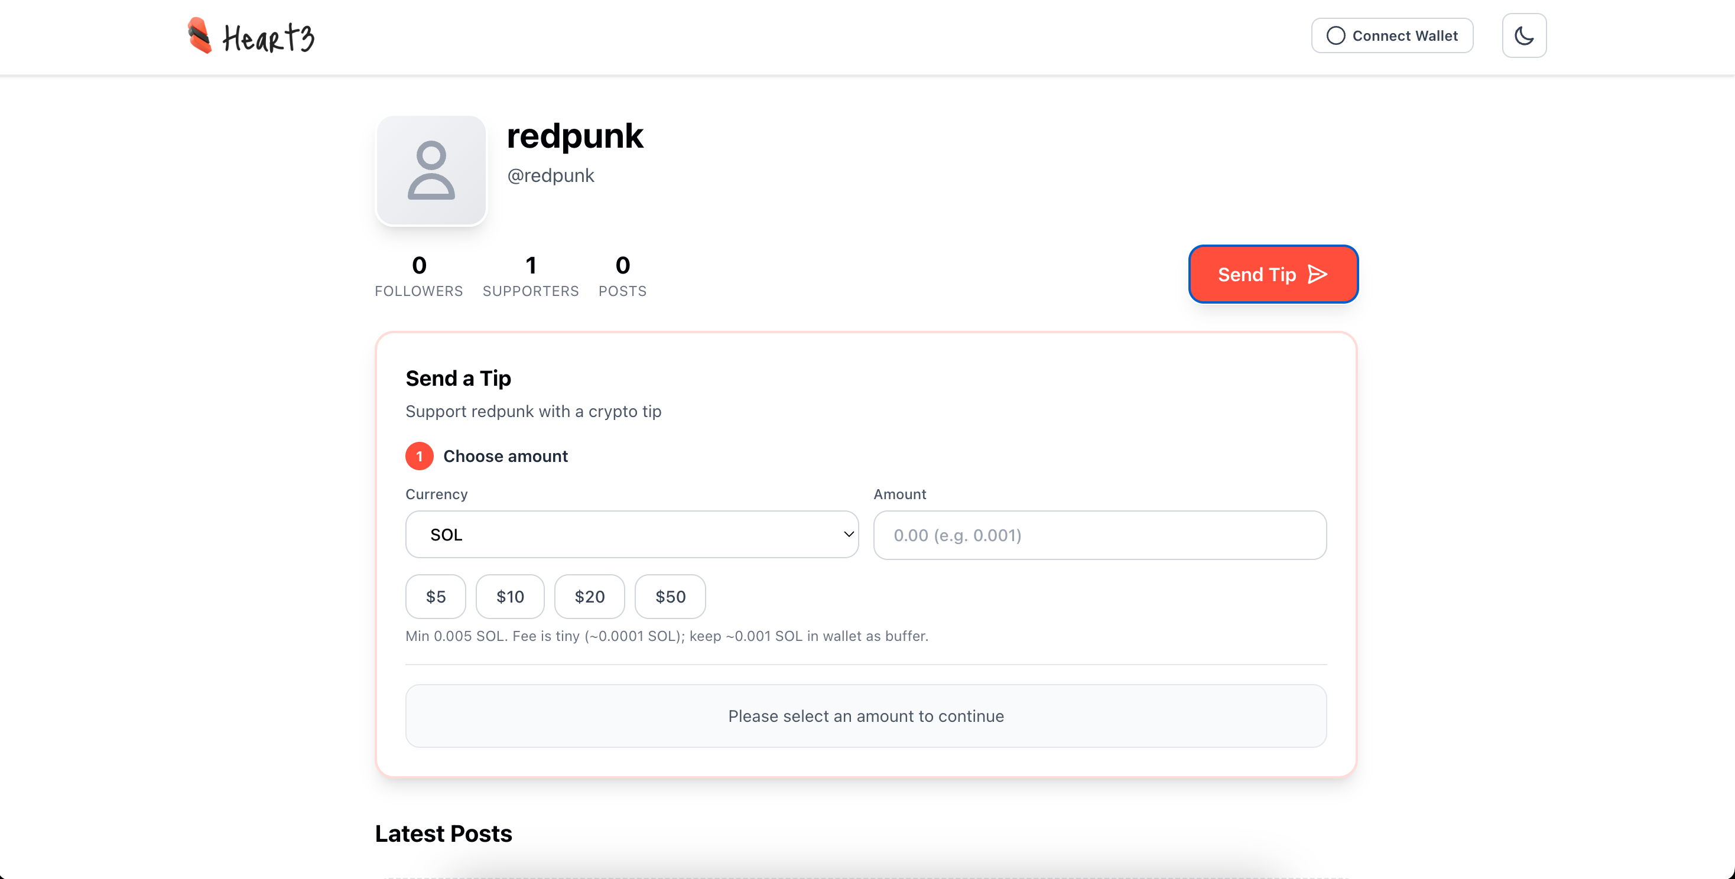Click the Followers count stat
1735x879 pixels.
coord(419,275)
